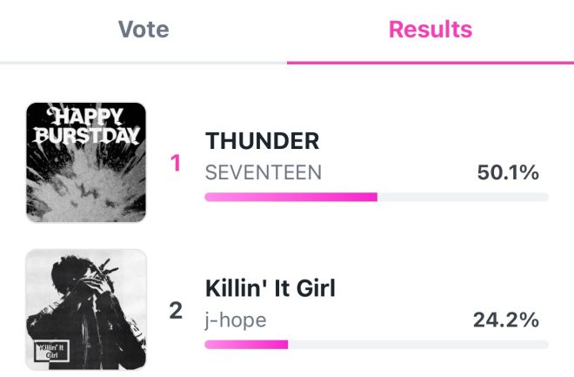The image size is (574, 377).
Task: Select the Killin' It Girl song title
Action: click(270, 288)
